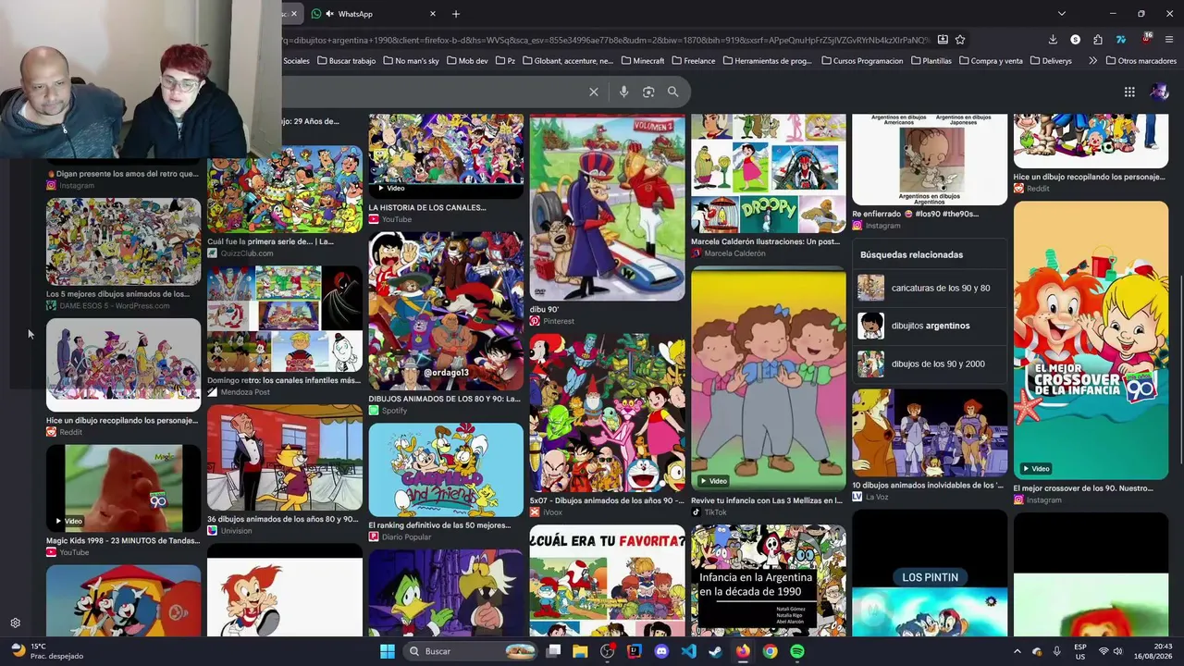Open a new browser tab

click(x=456, y=14)
